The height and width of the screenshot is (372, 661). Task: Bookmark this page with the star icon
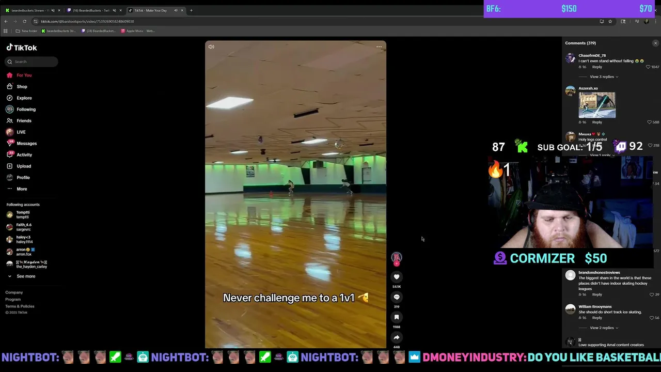click(x=610, y=21)
